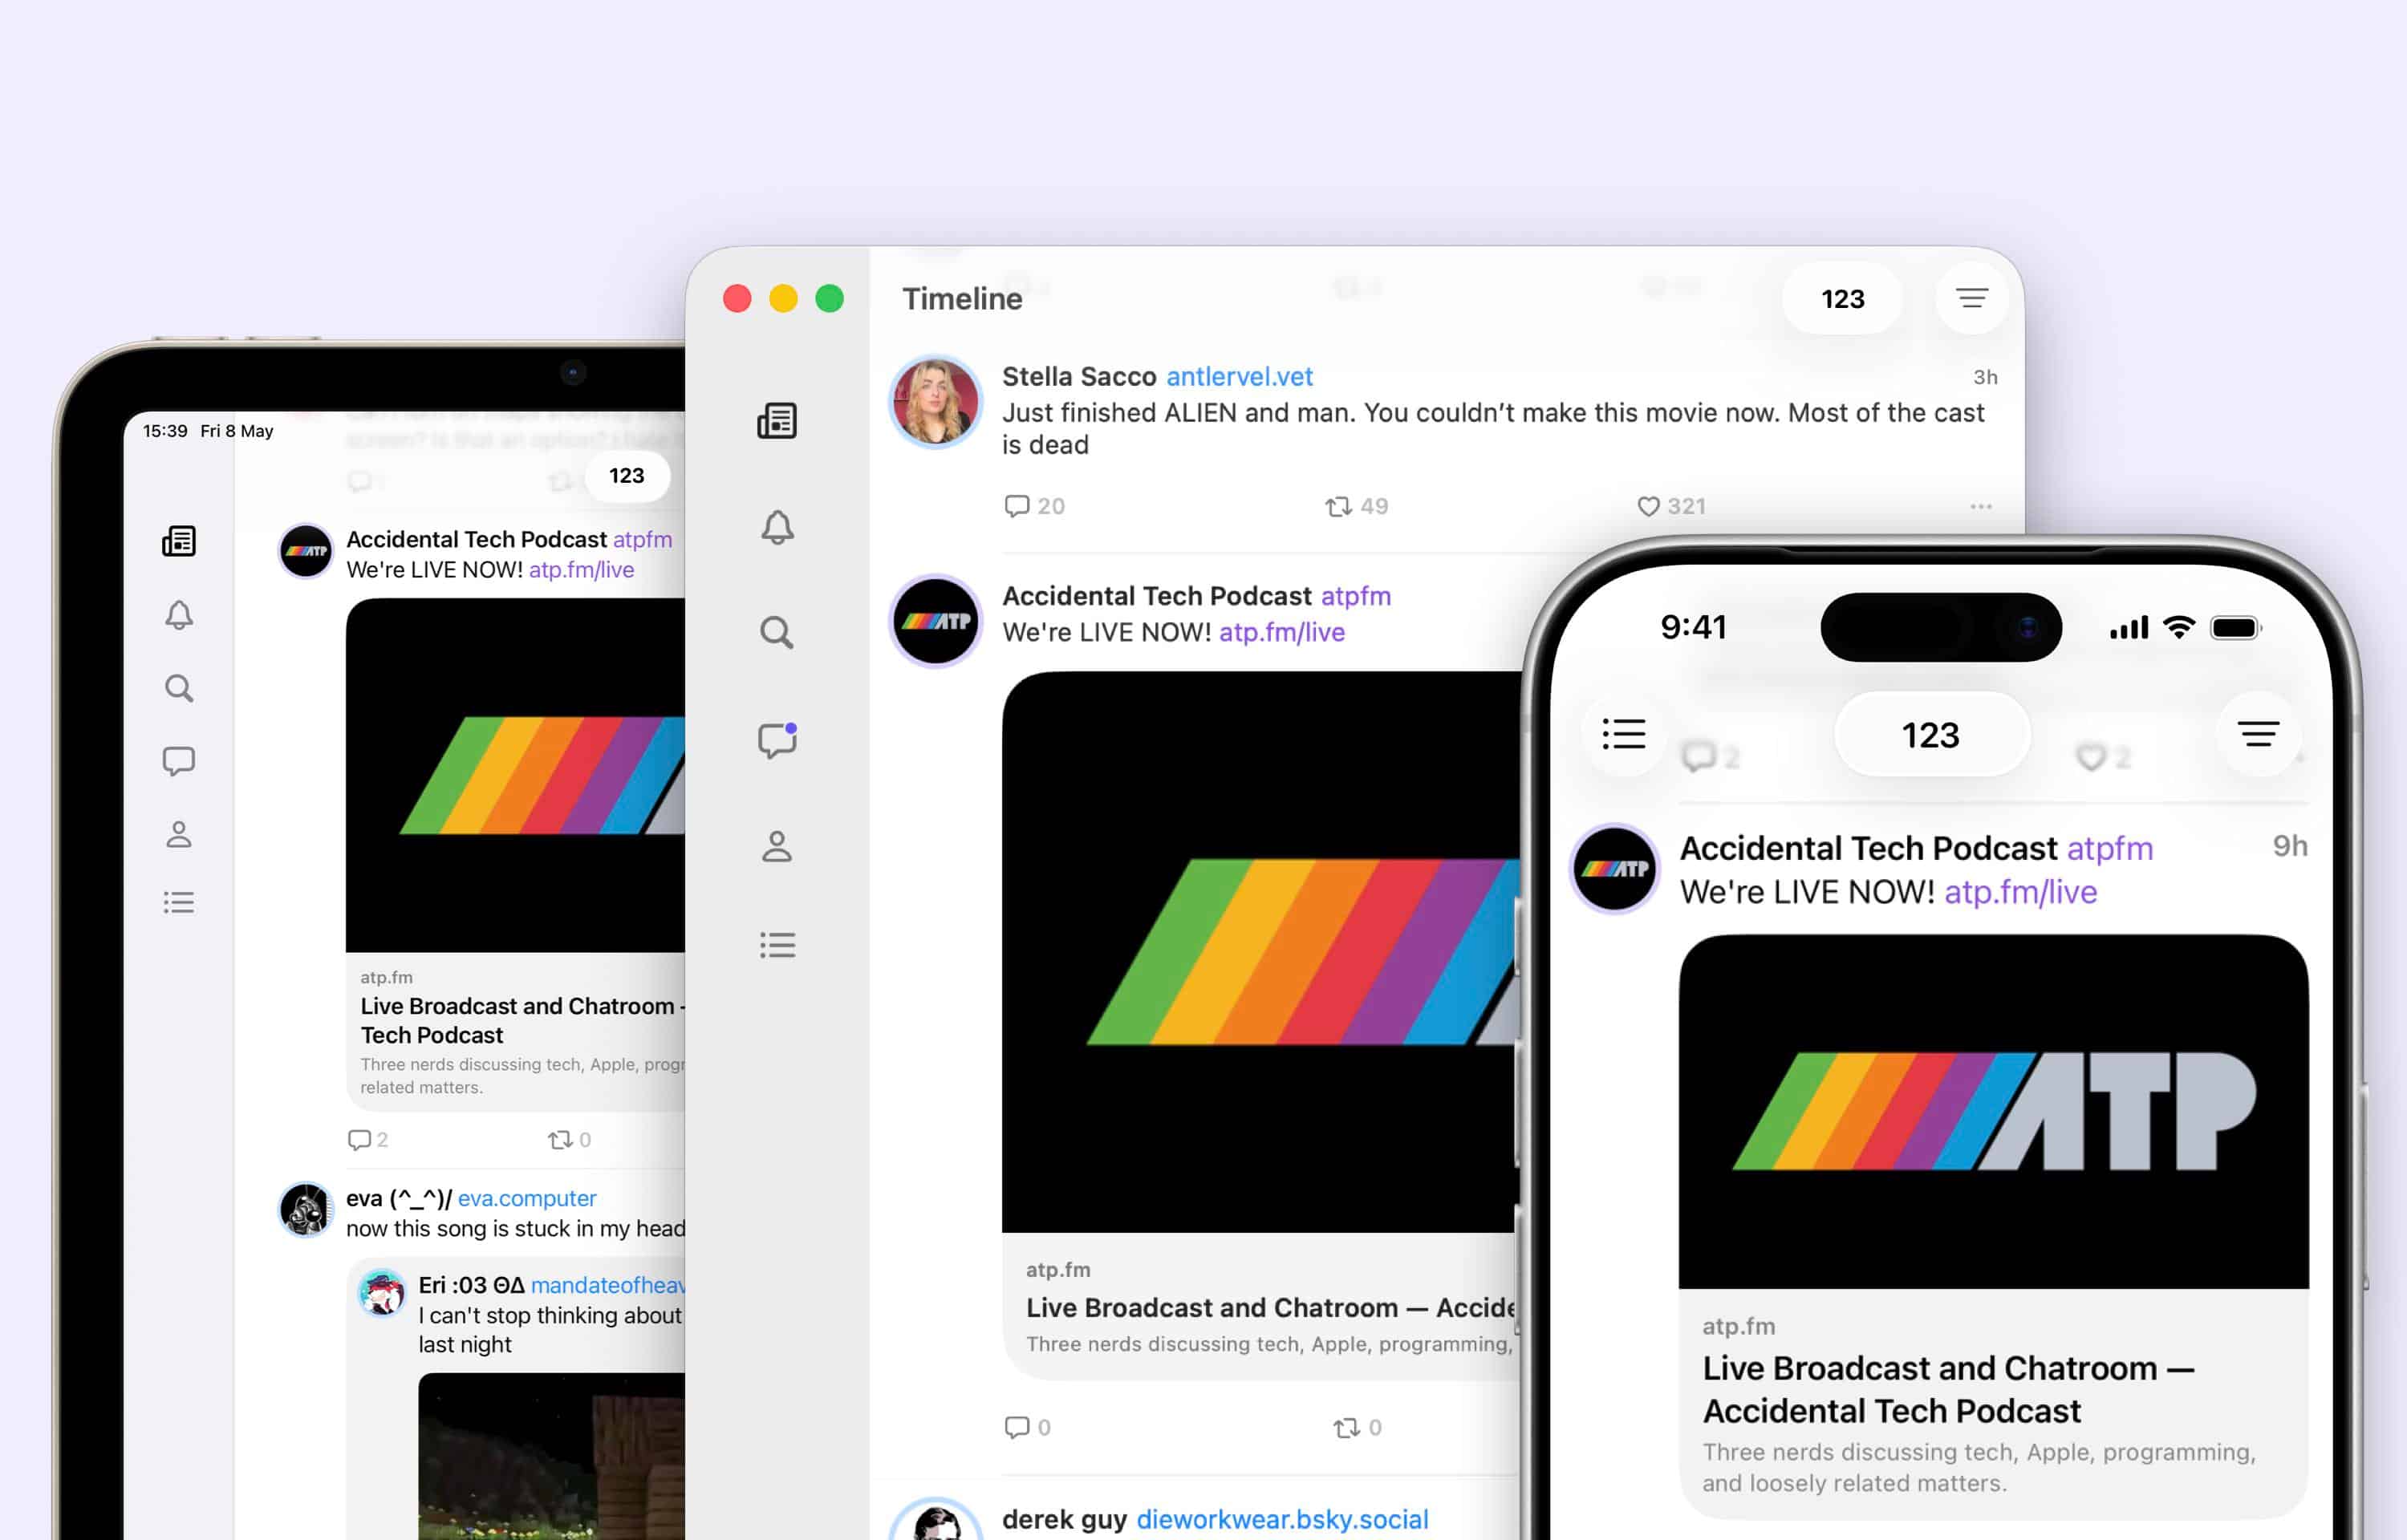
Task: Open atpfm handle on iPad
Action: (642, 539)
